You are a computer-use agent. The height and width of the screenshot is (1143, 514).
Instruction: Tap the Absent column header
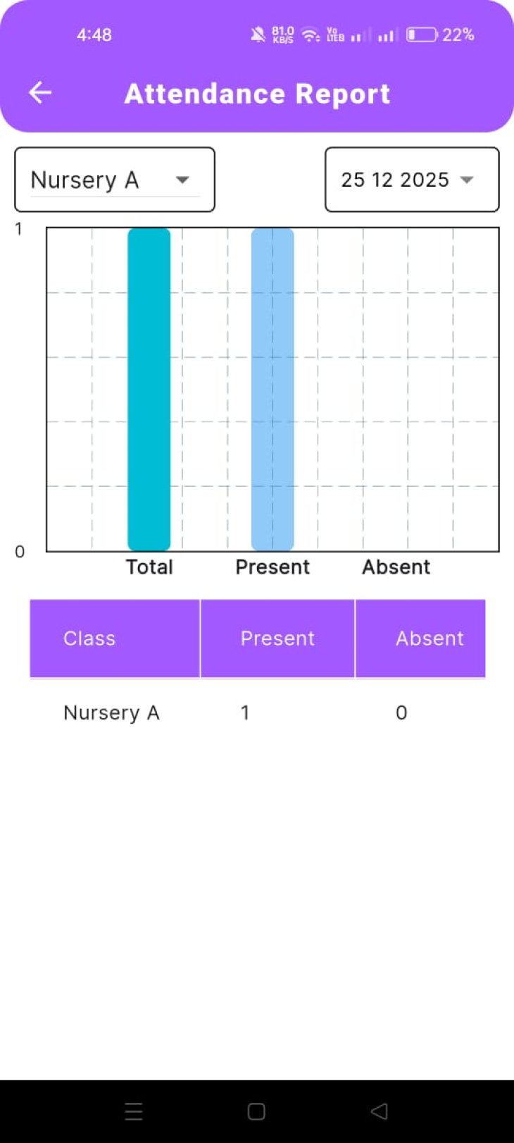click(430, 638)
